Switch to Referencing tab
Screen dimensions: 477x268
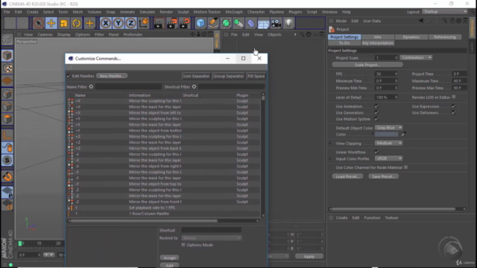[x=445, y=37]
